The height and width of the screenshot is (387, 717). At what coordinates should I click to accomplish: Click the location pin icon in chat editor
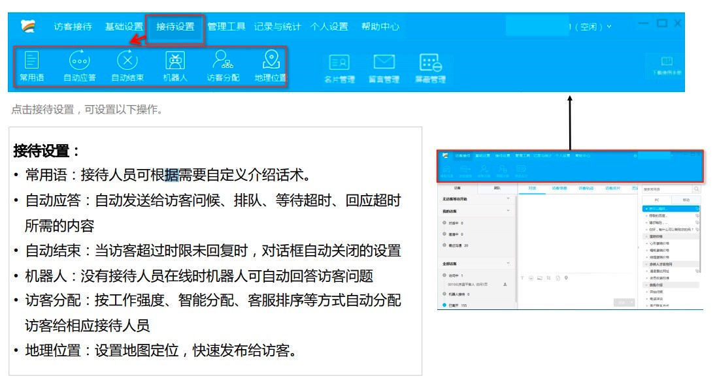(566, 278)
